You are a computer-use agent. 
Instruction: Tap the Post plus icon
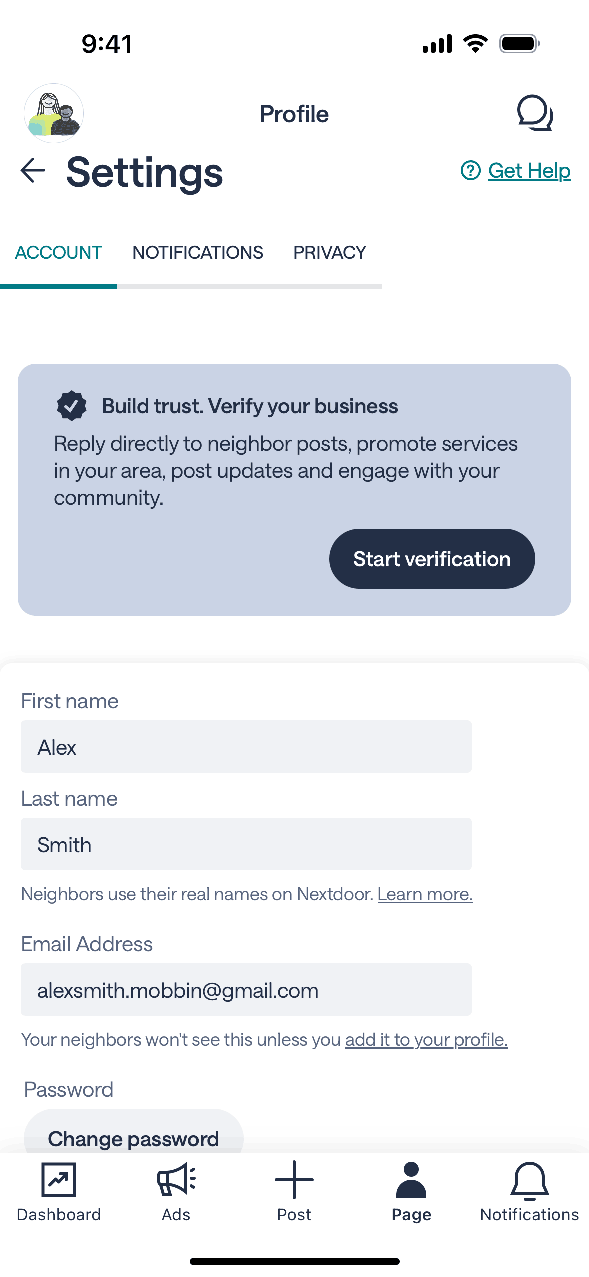[294, 1179]
